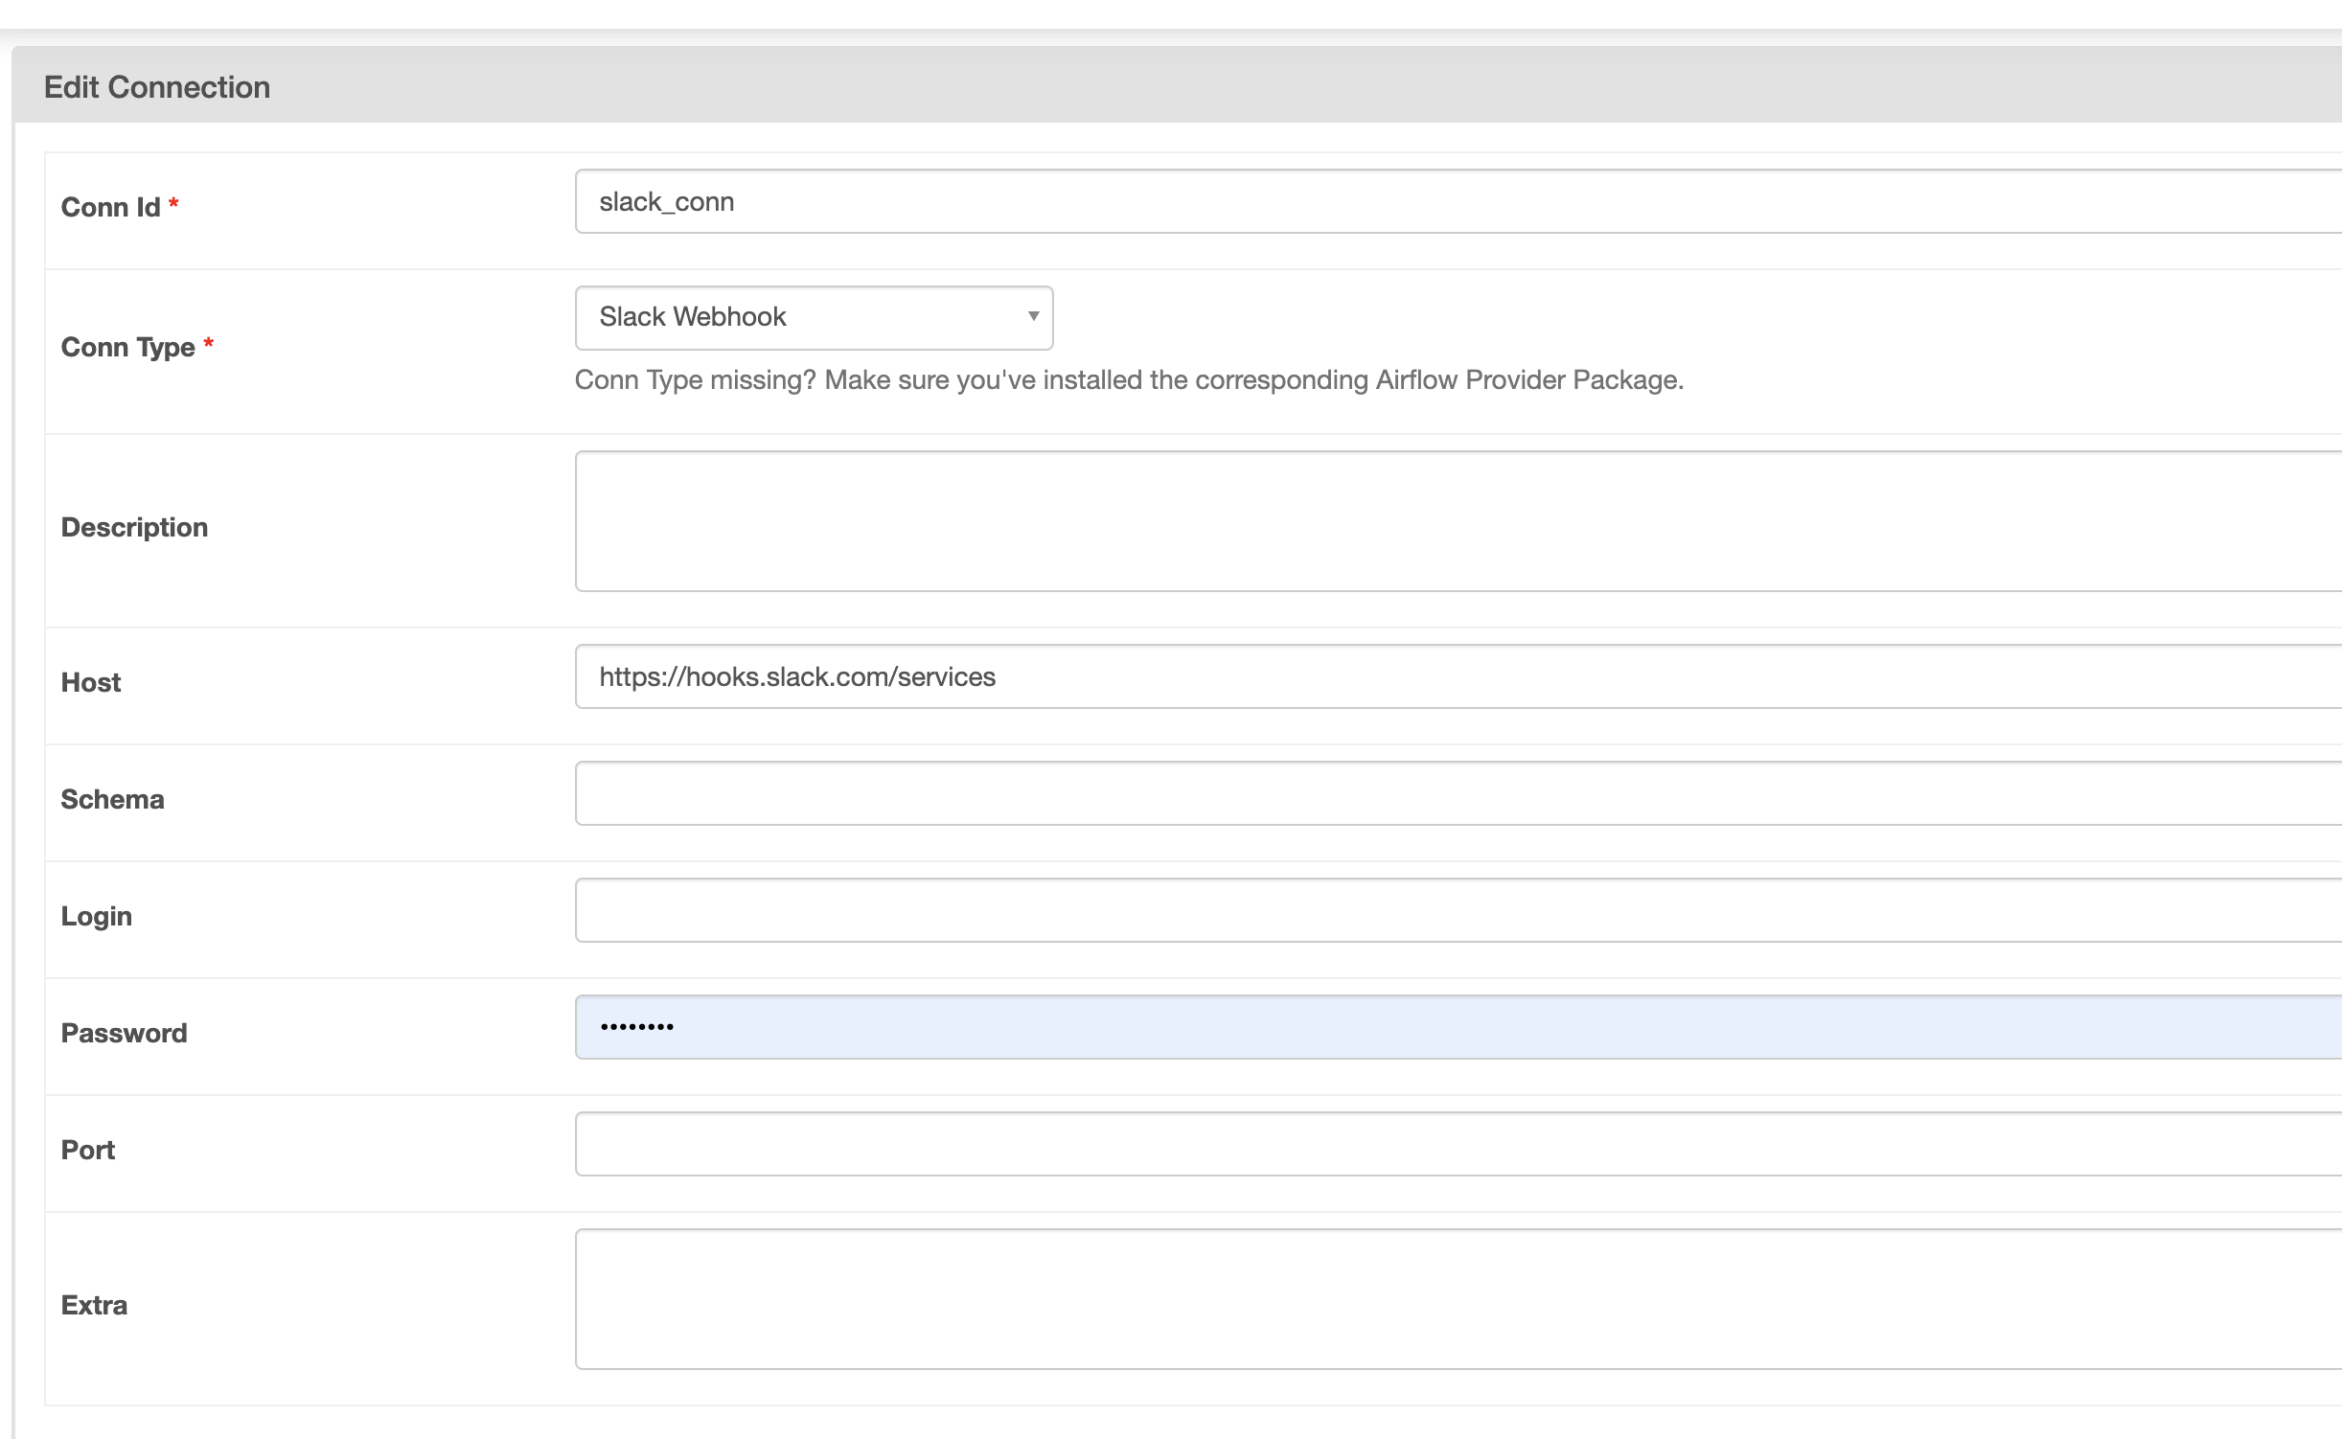
Task: Focus the Extra text area
Action: coord(1457,1298)
